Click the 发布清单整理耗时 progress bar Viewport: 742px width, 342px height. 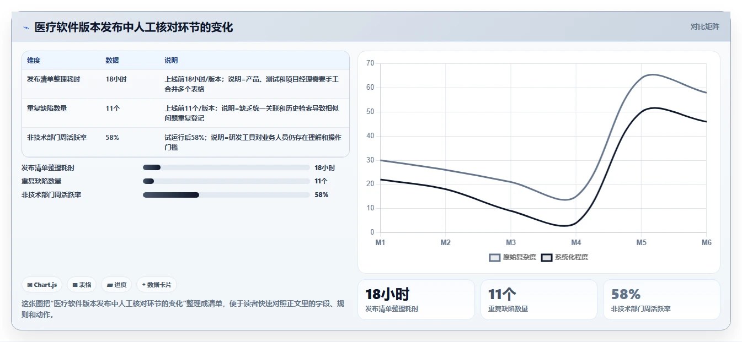(x=226, y=167)
